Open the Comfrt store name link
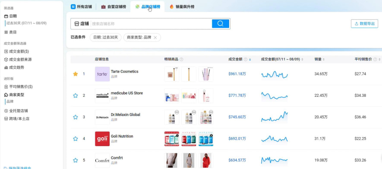Image resolution: width=382 pixels, height=169 pixels. click(x=117, y=158)
